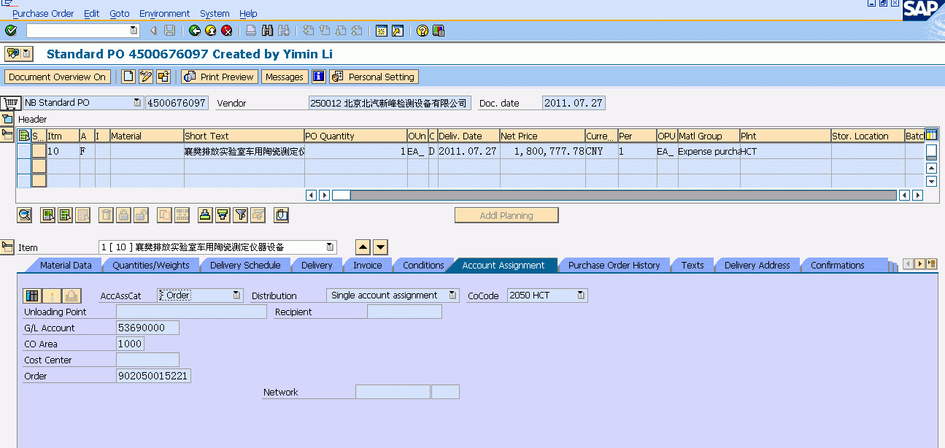Click the item table scroll down arrow
This screenshot has width=945, height=448.
pos(931,181)
